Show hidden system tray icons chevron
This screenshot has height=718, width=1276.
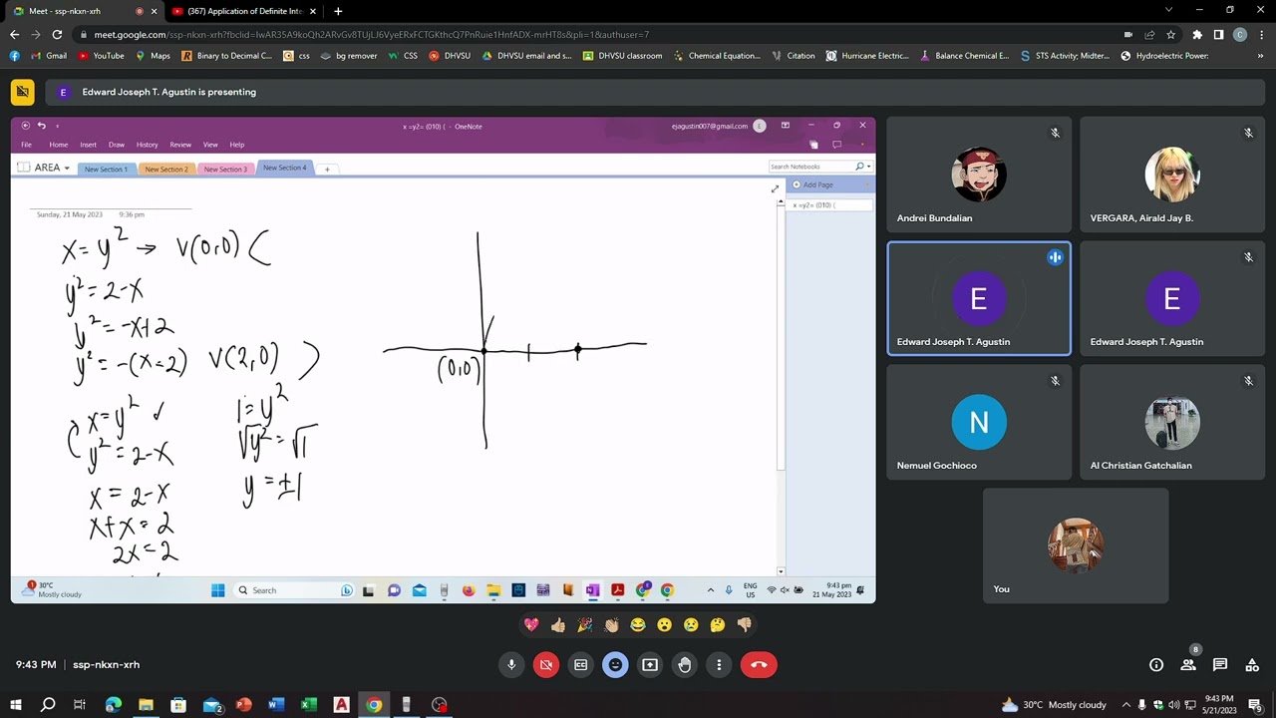pyautogui.click(x=1126, y=705)
